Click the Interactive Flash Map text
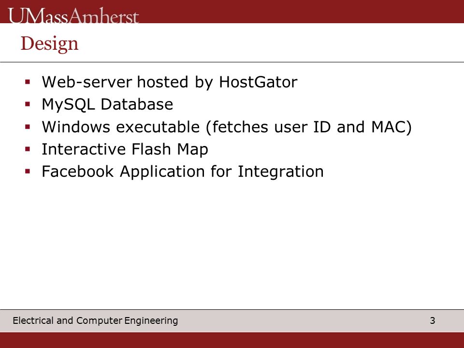The width and height of the screenshot is (464, 348). point(125,149)
